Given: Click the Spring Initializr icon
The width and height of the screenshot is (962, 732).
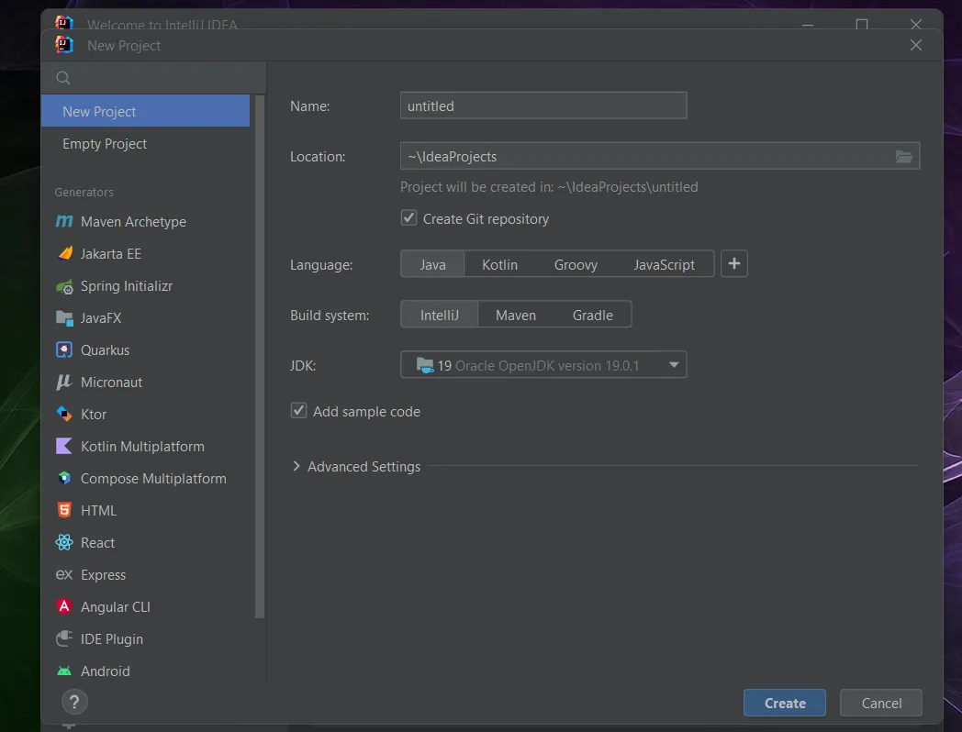Looking at the screenshot, I should (64, 286).
